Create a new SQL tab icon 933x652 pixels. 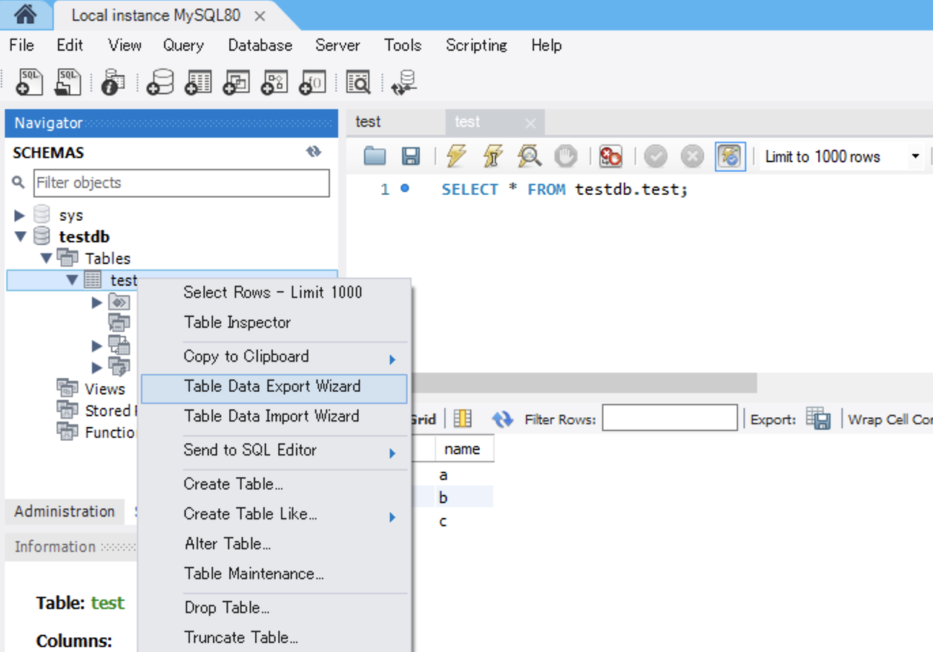click(30, 81)
